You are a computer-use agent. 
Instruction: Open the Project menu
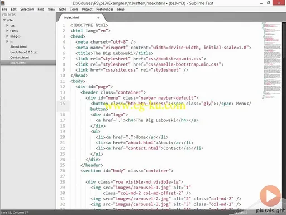[87, 9]
